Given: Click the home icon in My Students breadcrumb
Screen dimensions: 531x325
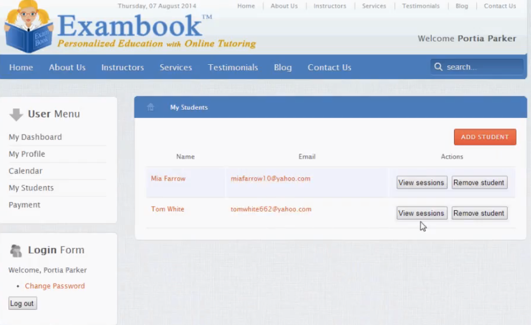Looking at the screenshot, I should pos(151,107).
